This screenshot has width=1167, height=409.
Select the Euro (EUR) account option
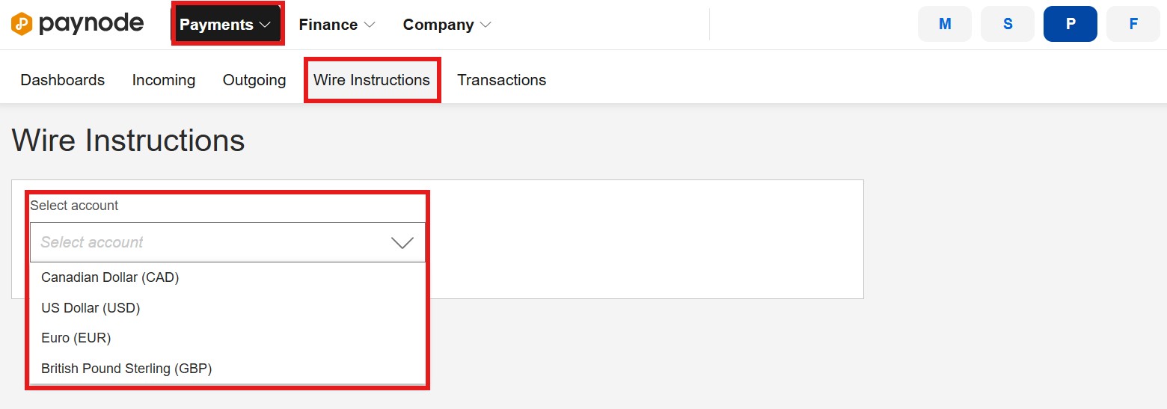pos(227,338)
